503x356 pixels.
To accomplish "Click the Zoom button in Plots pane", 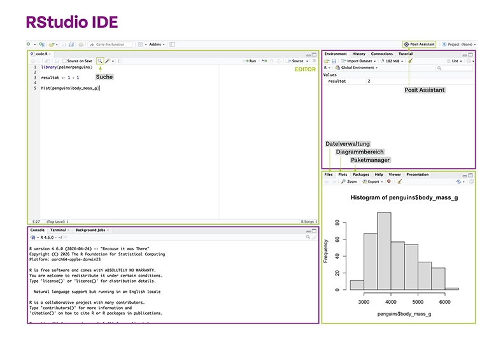I will [349, 182].
